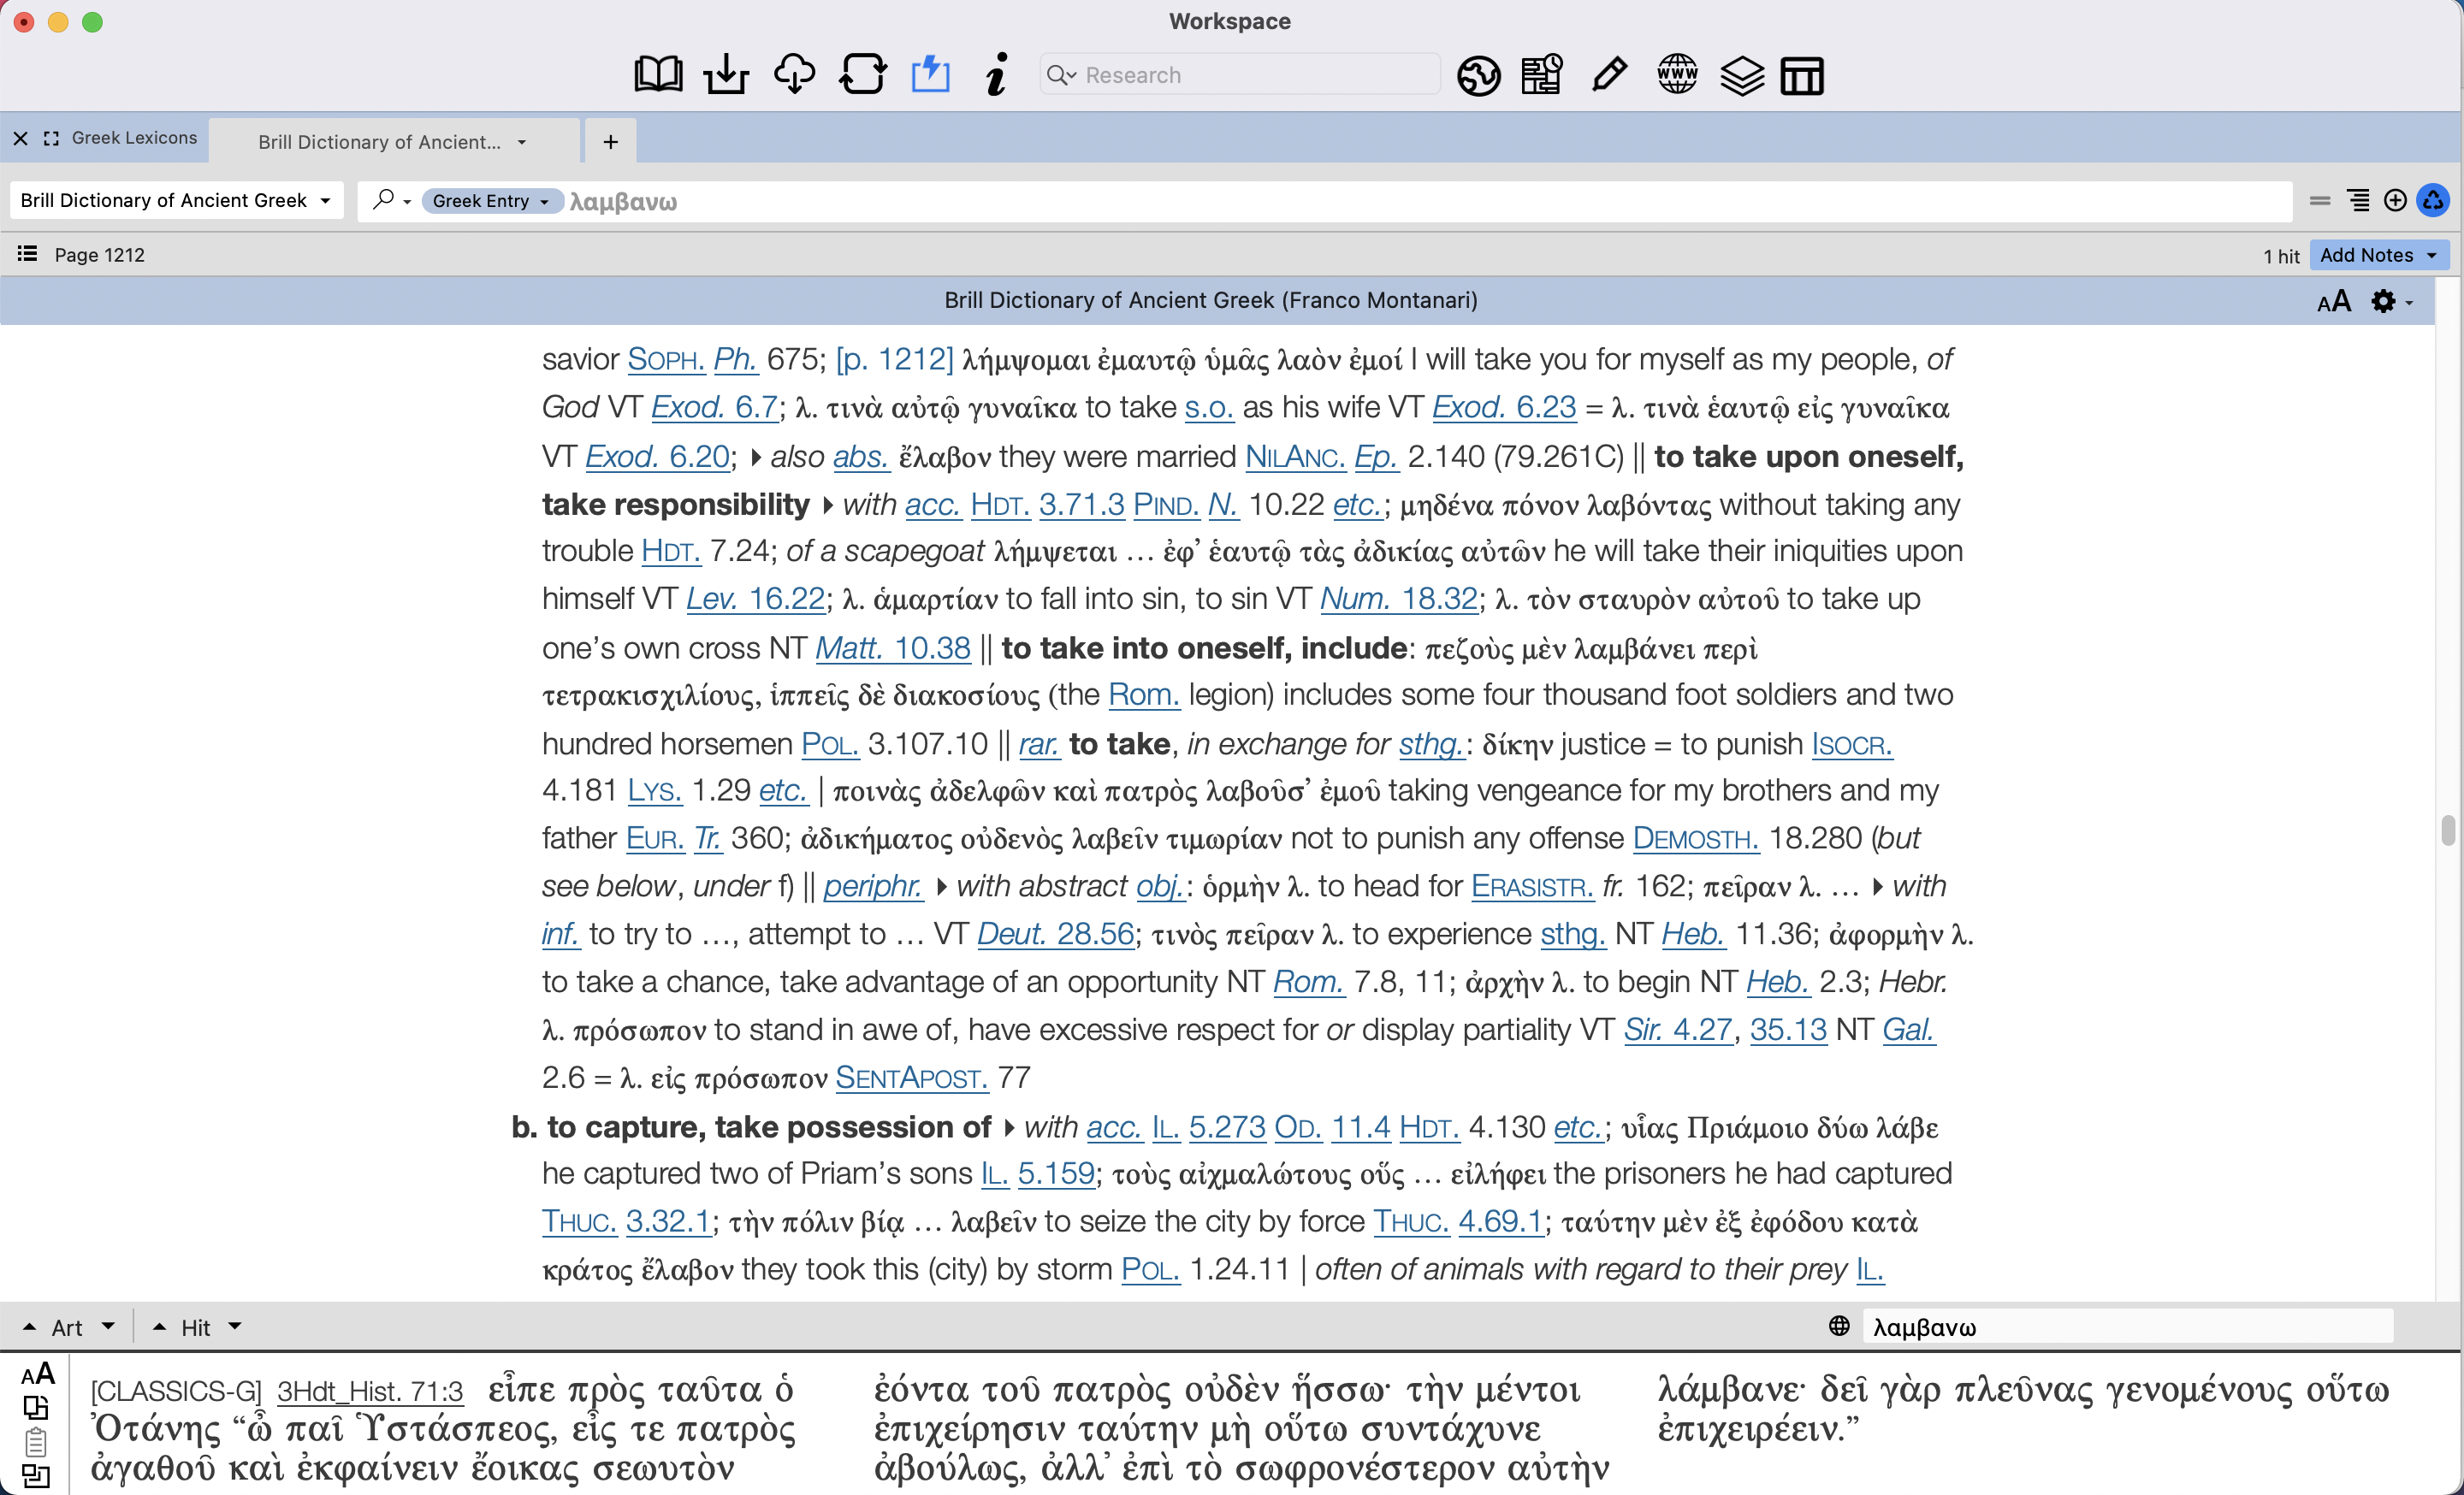Open a new tab with the plus button
The height and width of the screenshot is (1495, 2464).
tap(608, 140)
